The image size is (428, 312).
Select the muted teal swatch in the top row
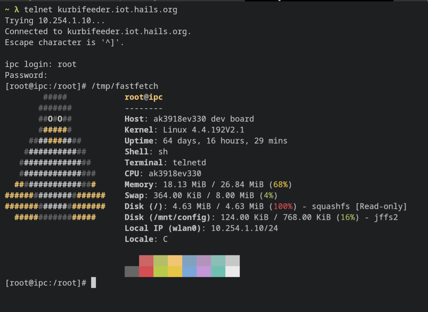click(218, 261)
